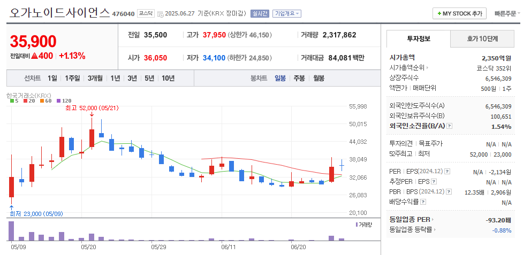Click the 고가 value 37,950

(x=214, y=35)
